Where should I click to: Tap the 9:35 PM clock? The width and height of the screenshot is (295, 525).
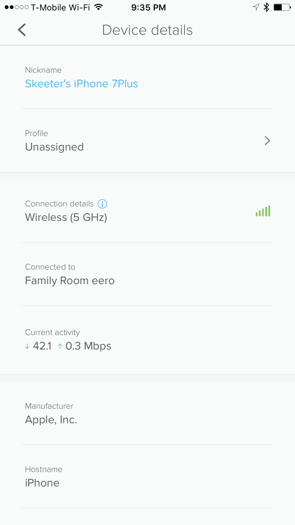[x=149, y=8]
